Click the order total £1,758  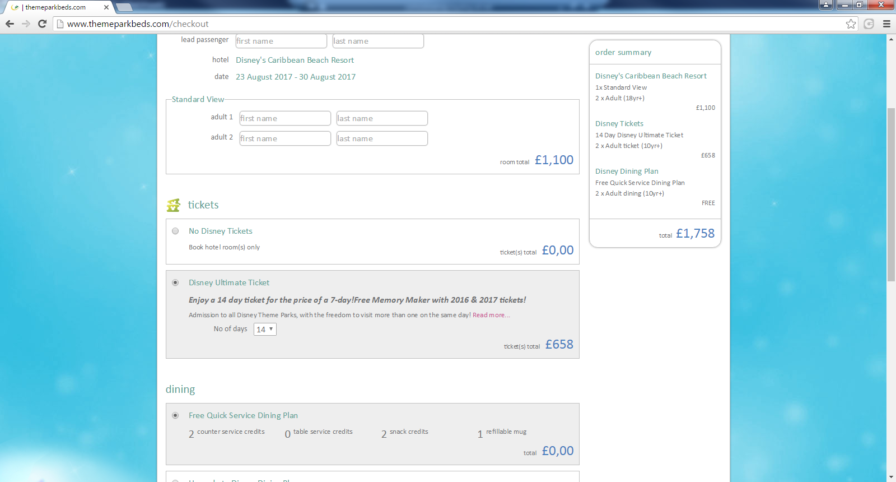(695, 233)
